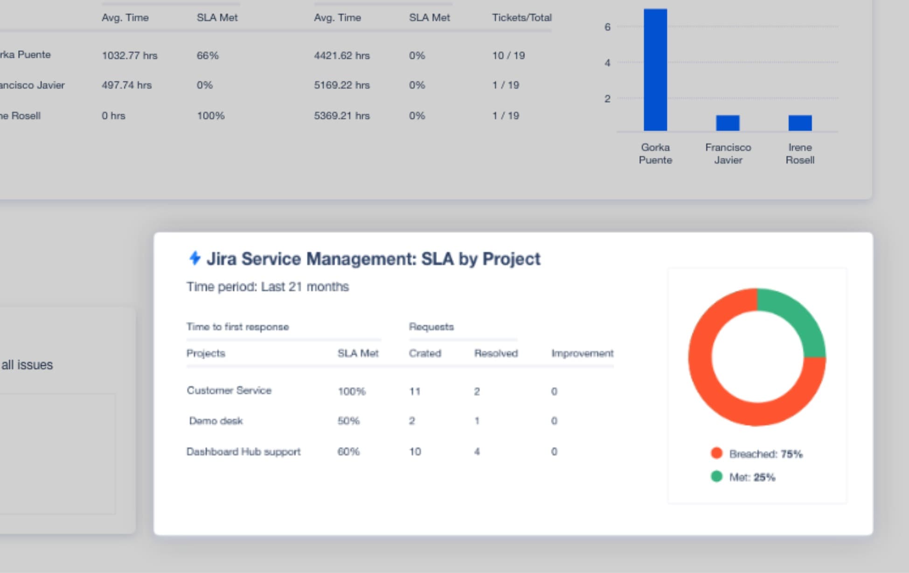
Task: Open the Dashboard Hub support project row
Action: pos(243,451)
